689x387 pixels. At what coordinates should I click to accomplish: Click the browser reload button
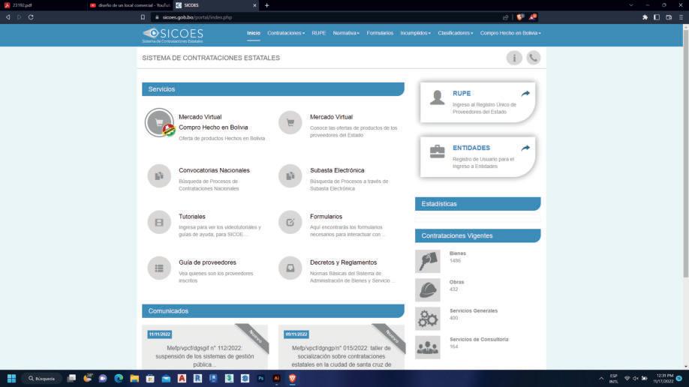pos(31,17)
